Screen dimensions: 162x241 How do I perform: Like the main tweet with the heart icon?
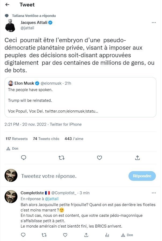pos(100,158)
